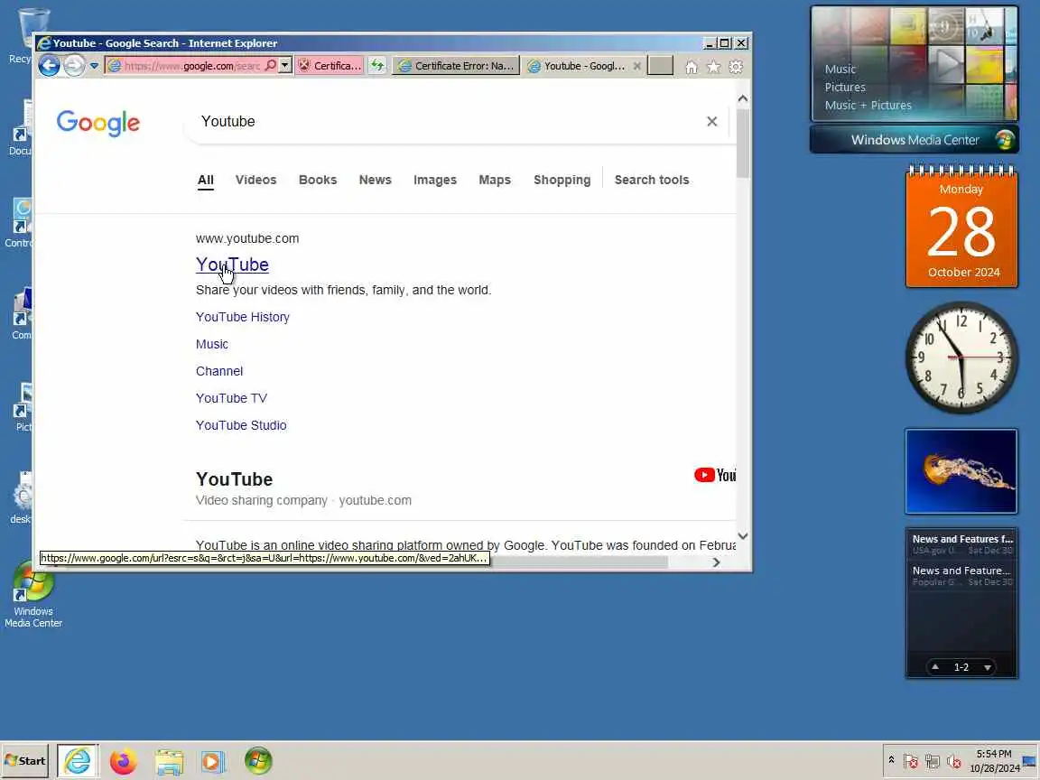1040x780 pixels.
Task: Open YouTube Studio sitelink
Action: tap(241, 425)
